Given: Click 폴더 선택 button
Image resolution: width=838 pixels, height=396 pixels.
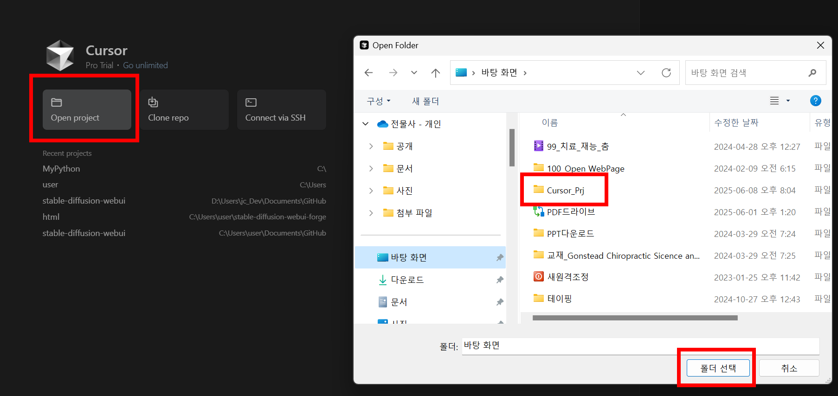Looking at the screenshot, I should coord(718,368).
